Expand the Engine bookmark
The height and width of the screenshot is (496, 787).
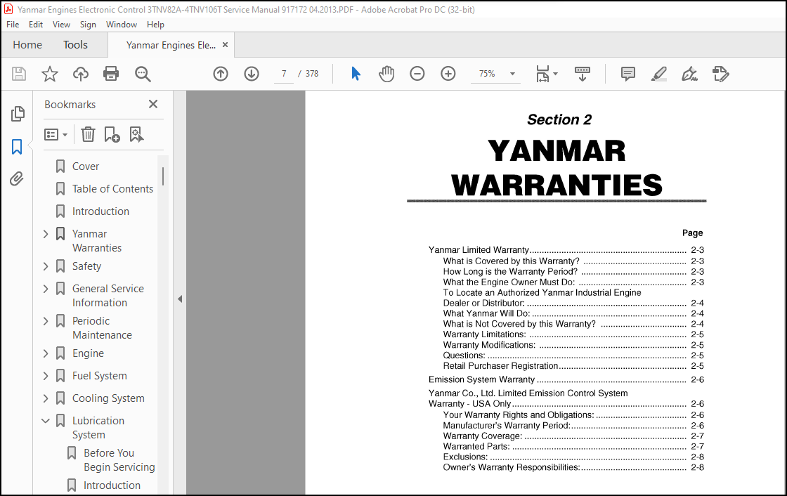[x=46, y=353]
